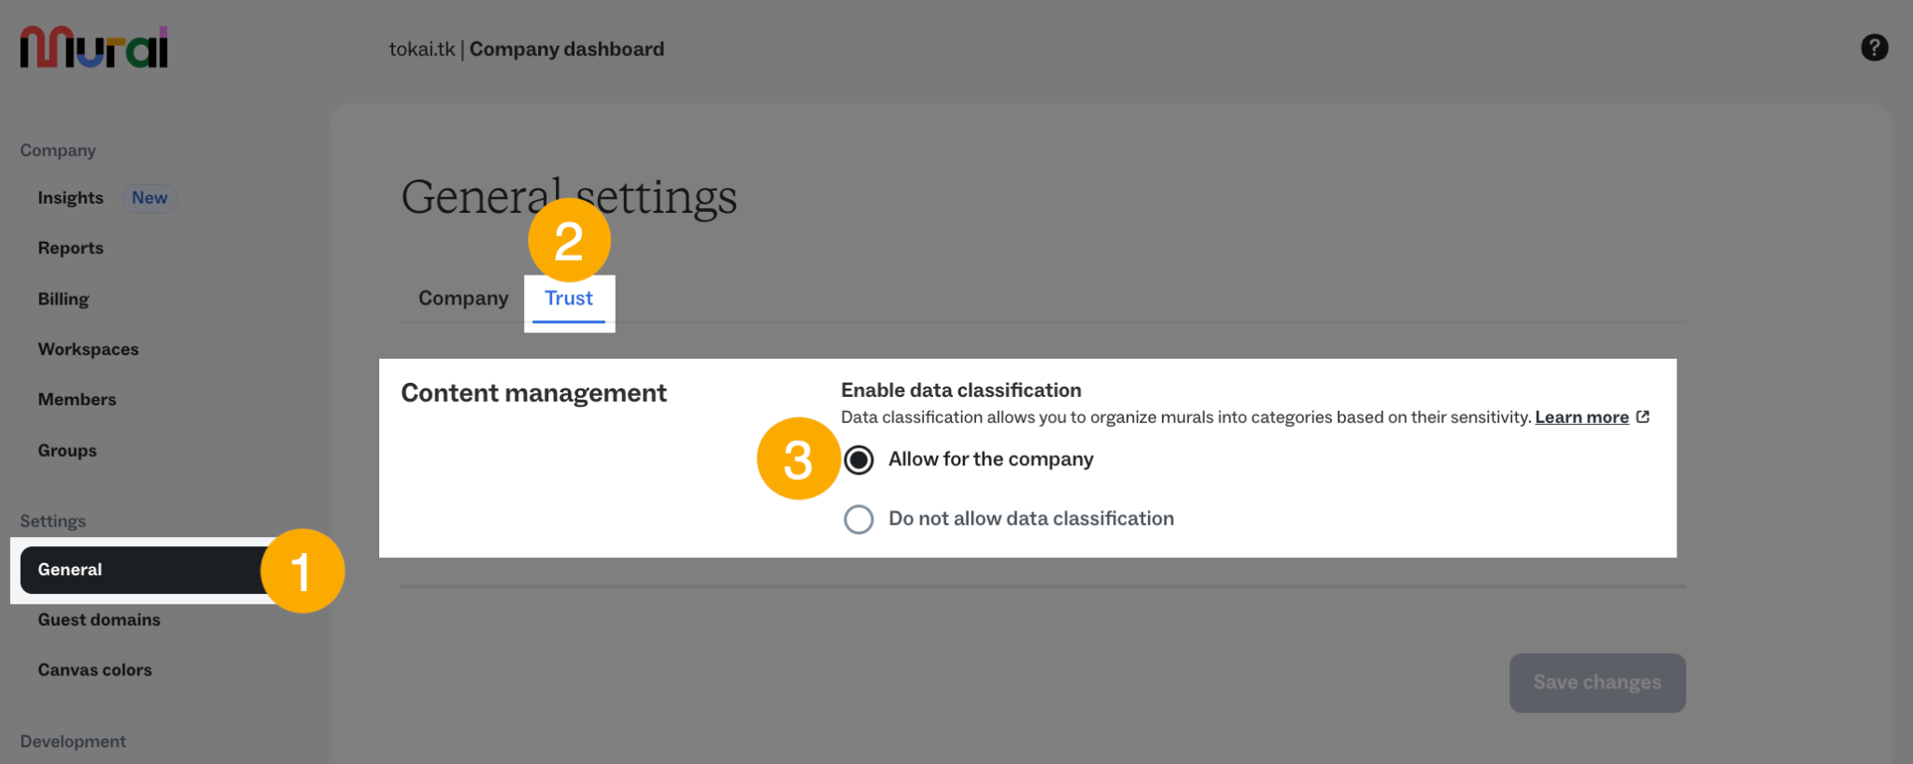This screenshot has height=764, width=1913.
Task: Click the Content management heading
Action: (533, 393)
